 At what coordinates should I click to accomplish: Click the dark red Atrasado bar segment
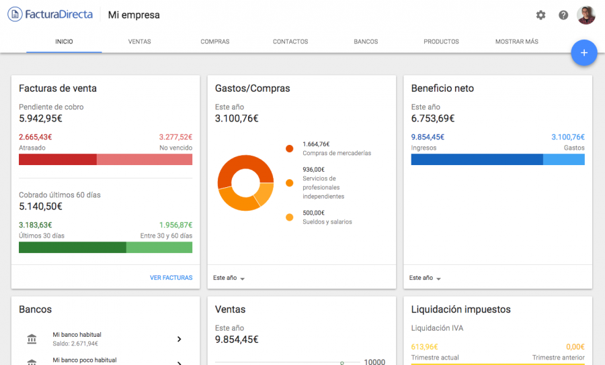coord(57,160)
